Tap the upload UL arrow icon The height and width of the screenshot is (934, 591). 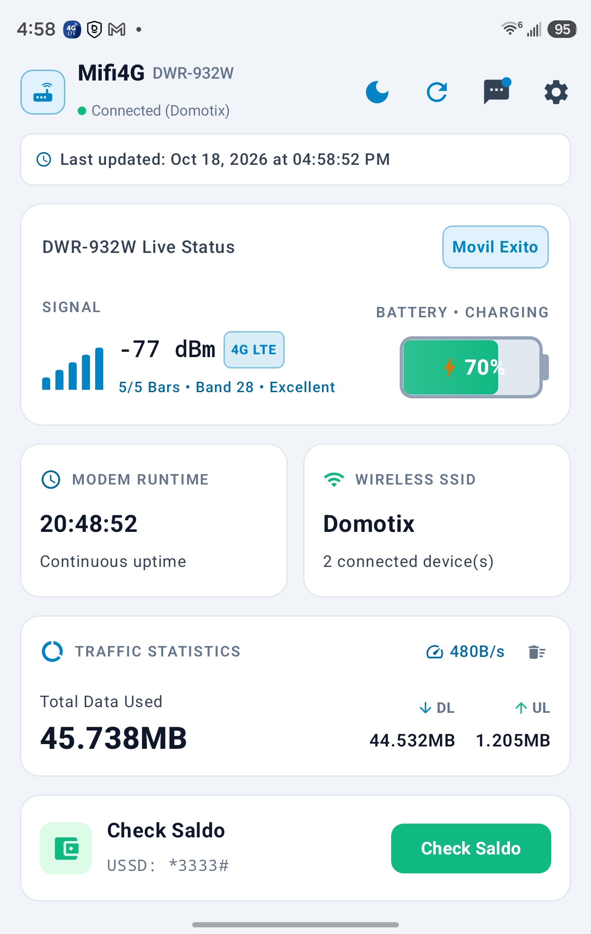coord(521,708)
